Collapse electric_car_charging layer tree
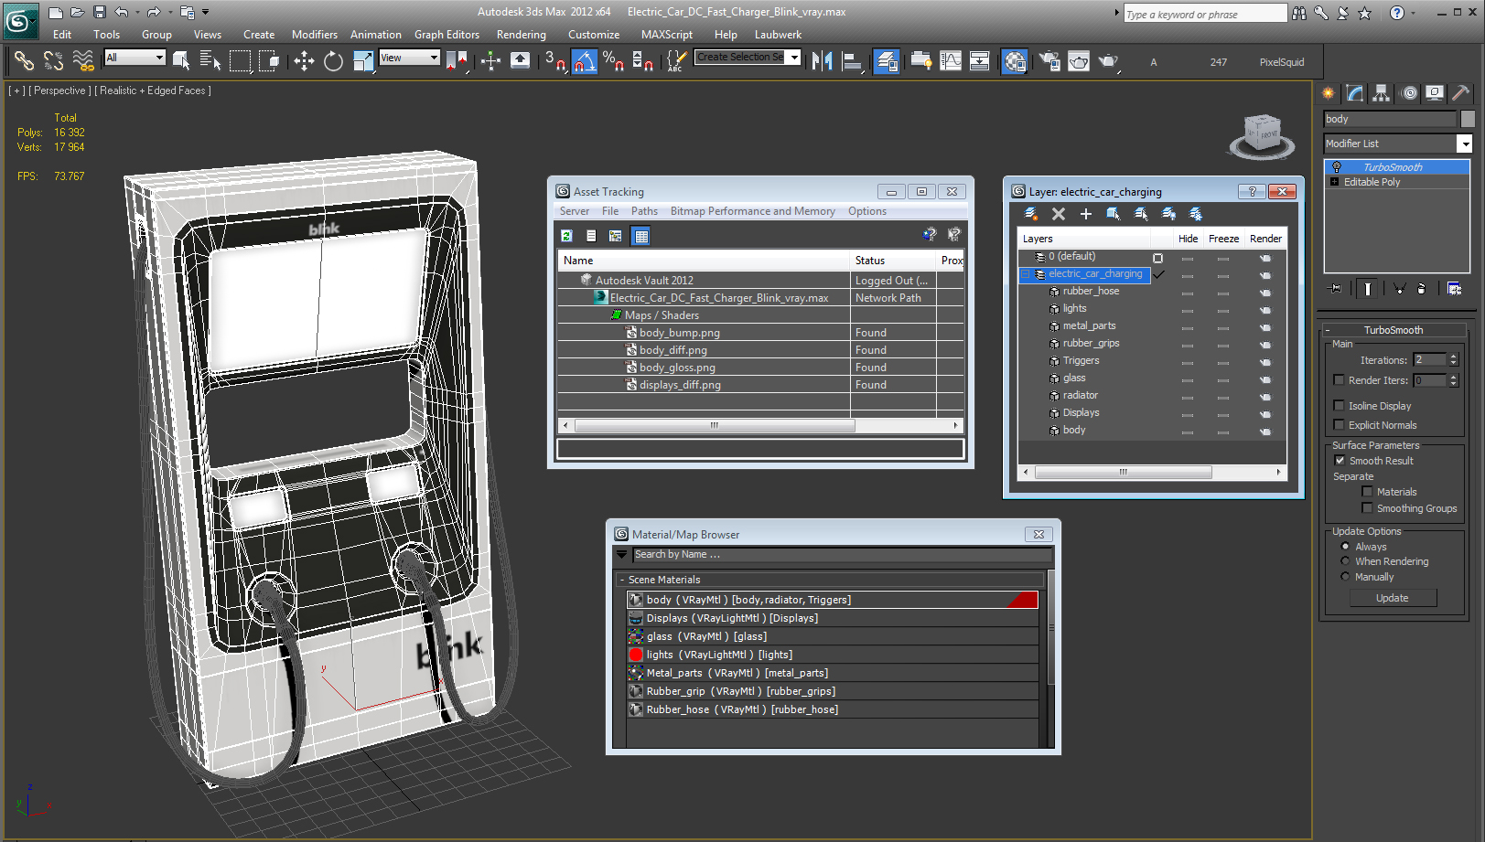The width and height of the screenshot is (1485, 842). pyautogui.click(x=1026, y=274)
